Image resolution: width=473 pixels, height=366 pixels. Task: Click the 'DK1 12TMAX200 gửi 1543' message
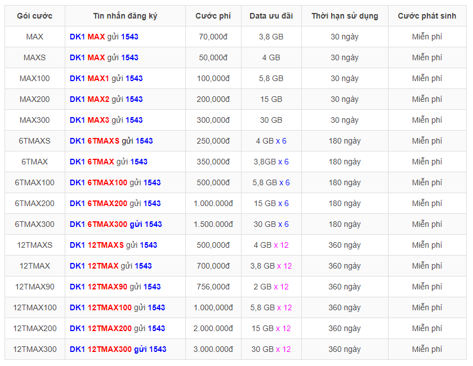(117, 328)
